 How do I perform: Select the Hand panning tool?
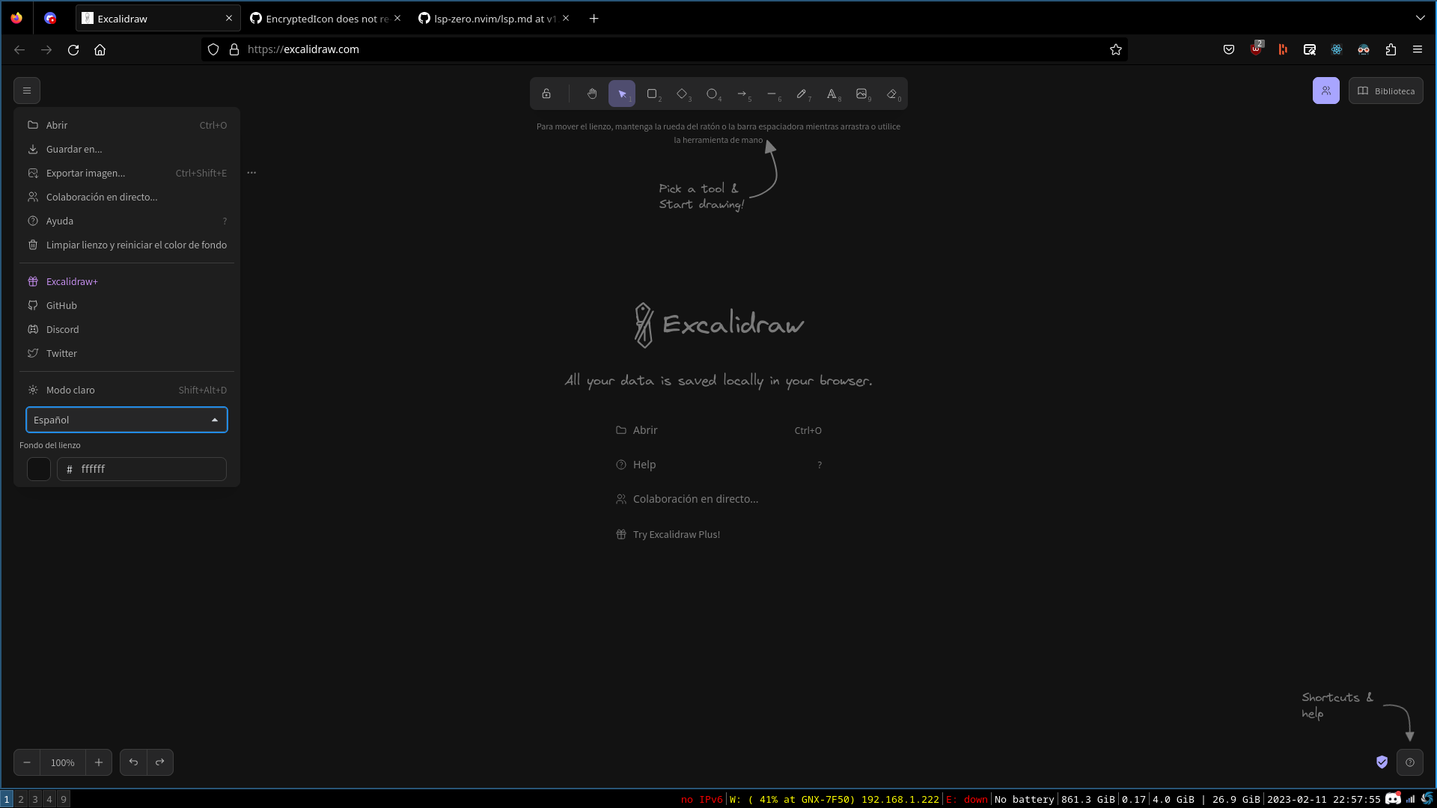click(592, 94)
